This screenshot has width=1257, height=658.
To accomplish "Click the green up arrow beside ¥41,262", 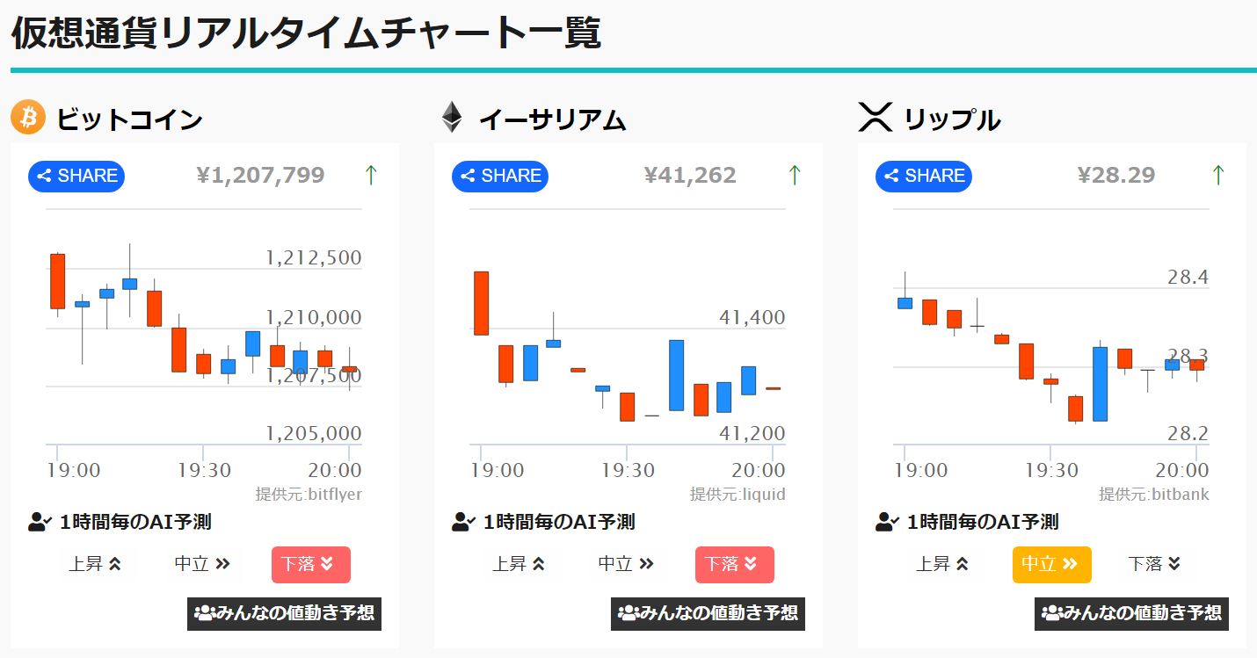I will (795, 176).
